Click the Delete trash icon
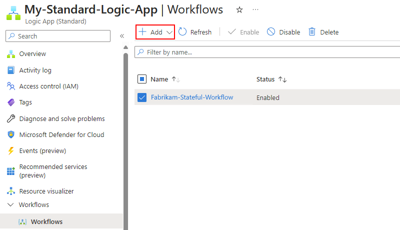The image size is (400, 230). coord(312,32)
